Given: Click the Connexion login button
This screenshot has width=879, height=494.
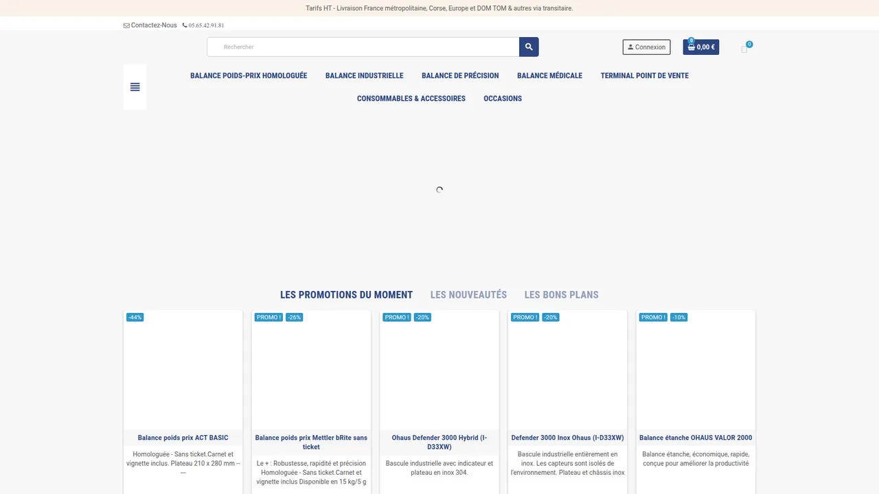Looking at the screenshot, I should point(646,47).
